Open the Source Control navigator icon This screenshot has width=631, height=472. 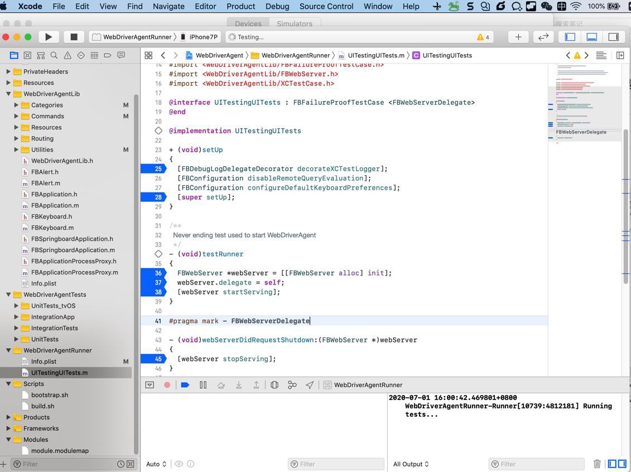pos(27,56)
